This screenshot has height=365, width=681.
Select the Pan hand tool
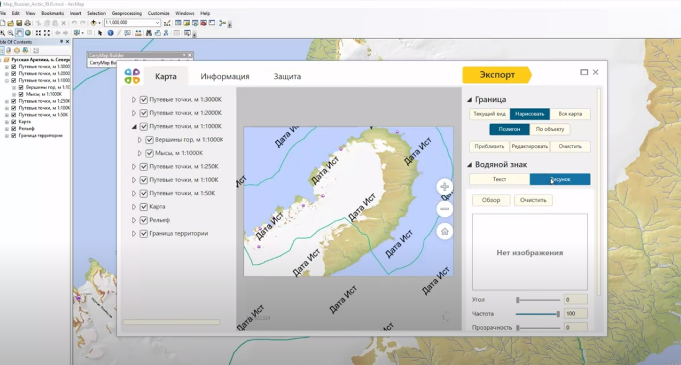19,33
